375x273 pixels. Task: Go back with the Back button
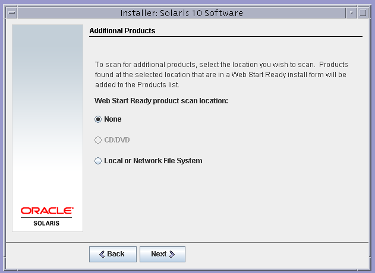(x=113, y=254)
